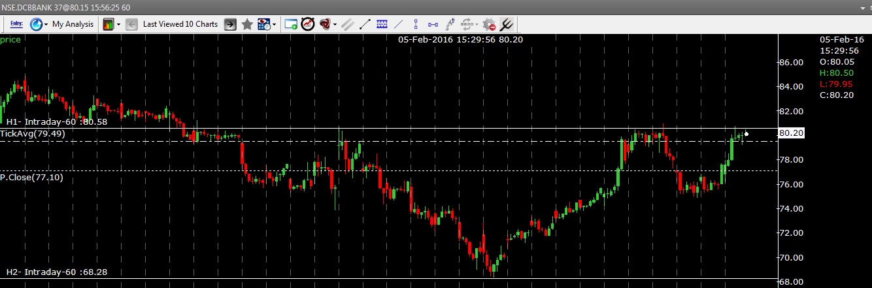Click the C:80.20 close value
Screen dimensions: 872x288
click(x=837, y=95)
